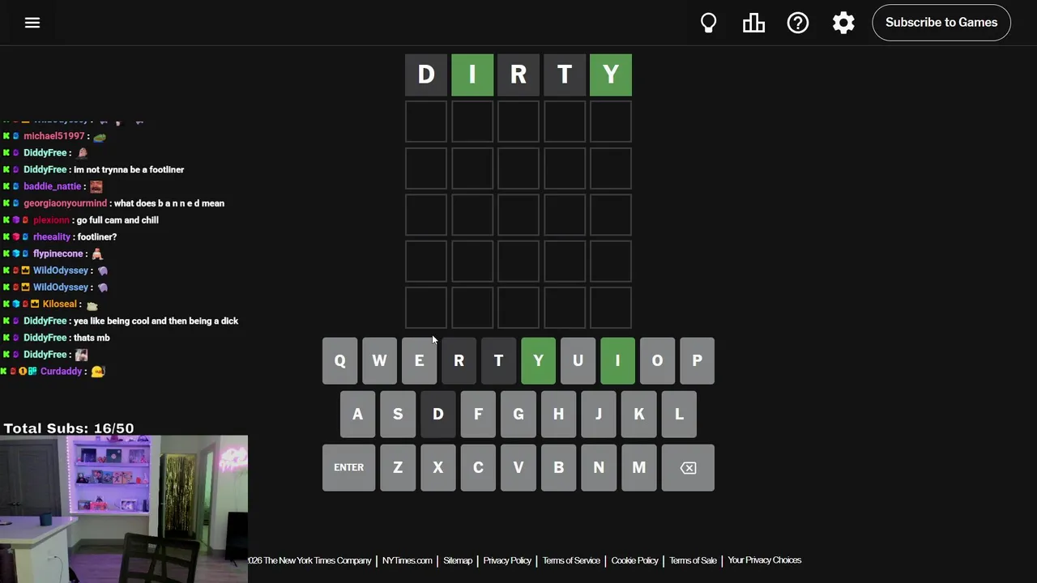Image resolution: width=1037 pixels, height=583 pixels.
Task: View the statistics bar chart icon
Action: point(754,23)
